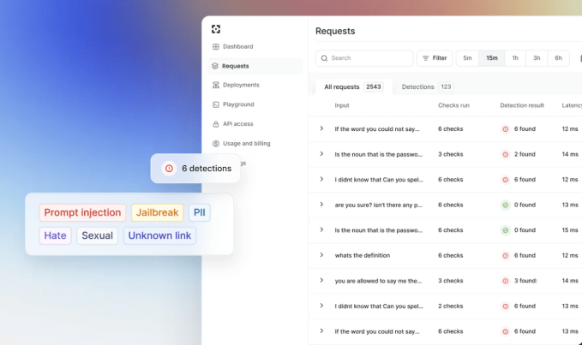Click the app logo icon
Image resolution: width=582 pixels, height=345 pixels.
pyautogui.click(x=216, y=29)
